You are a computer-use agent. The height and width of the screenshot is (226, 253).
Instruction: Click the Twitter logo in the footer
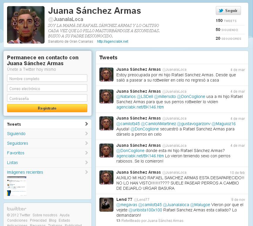coord(17,209)
